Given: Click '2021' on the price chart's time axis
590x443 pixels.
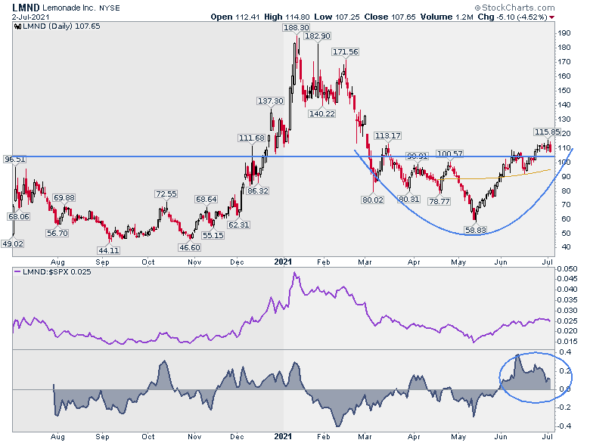Looking at the screenshot, I should tap(283, 262).
